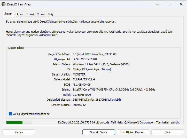The image size is (187, 138).
Task: Minimize the DirectX Tanı Aracı window
Action: [157, 4]
